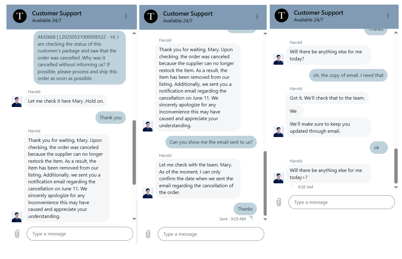
Task: Click the scrollbar thumb in the right chat panel
Action: coord(396,166)
